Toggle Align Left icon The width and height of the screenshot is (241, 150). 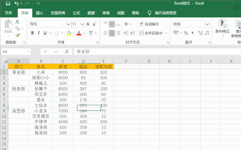pyautogui.click(x=106, y=33)
